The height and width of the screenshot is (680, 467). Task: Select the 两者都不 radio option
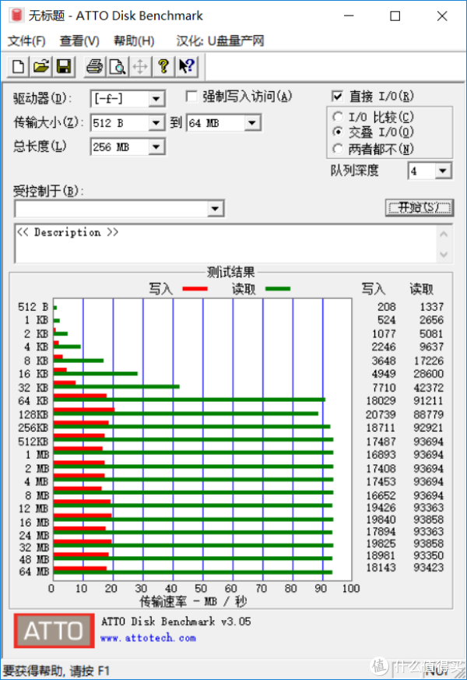(x=337, y=148)
